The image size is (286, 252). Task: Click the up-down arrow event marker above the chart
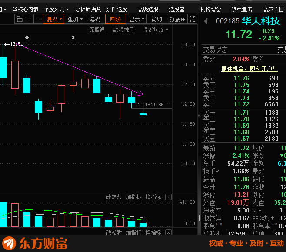coord(73,38)
